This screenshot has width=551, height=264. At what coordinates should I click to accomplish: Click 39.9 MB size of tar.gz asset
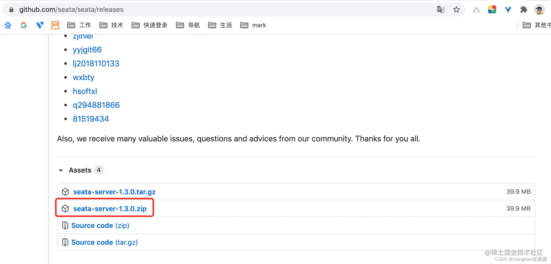[x=518, y=192]
